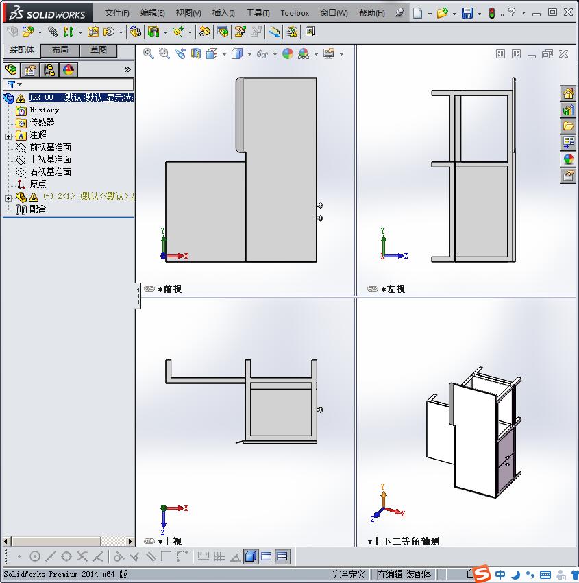Viewport: 579px width, 583px height.
Task: Toggle the Grid snap
Action: click(219, 556)
